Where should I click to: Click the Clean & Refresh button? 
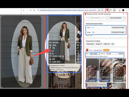point(116,18)
